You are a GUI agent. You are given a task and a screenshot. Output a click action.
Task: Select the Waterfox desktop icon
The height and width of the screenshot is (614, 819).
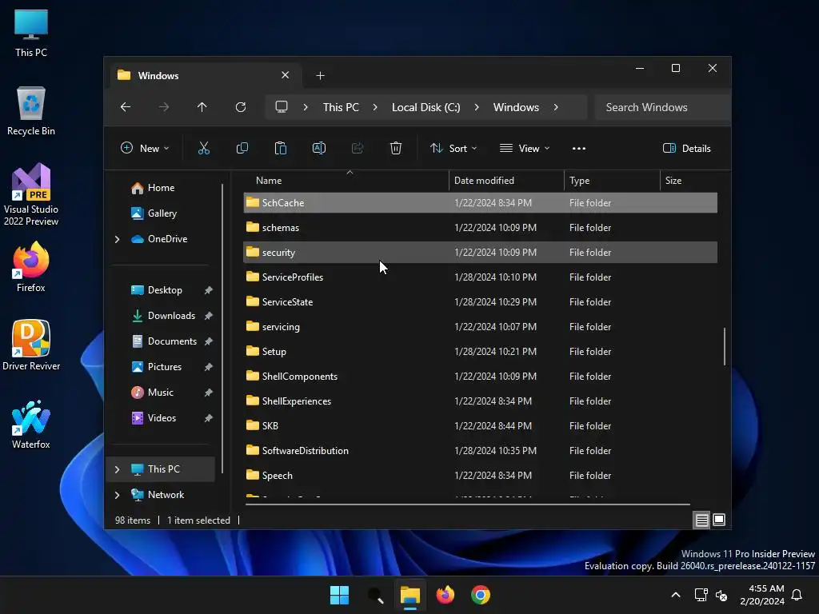click(x=31, y=424)
